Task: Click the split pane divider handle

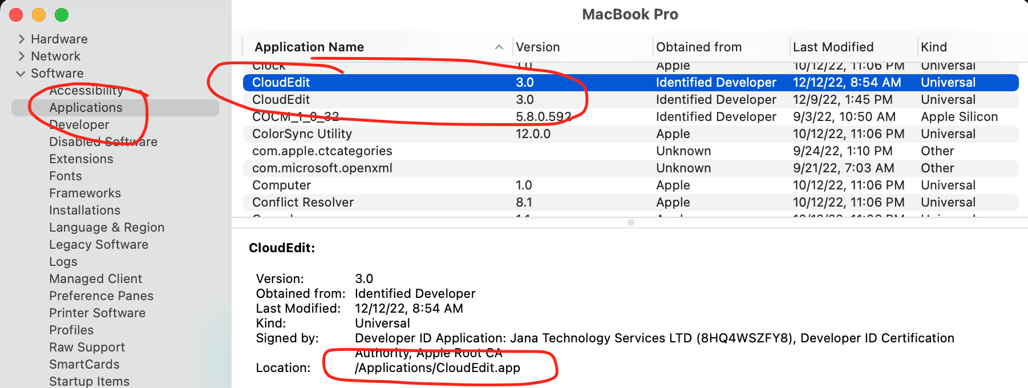Action: [x=630, y=223]
